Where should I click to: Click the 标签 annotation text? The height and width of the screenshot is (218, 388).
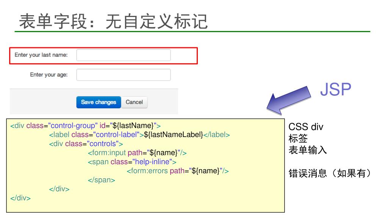(x=298, y=139)
